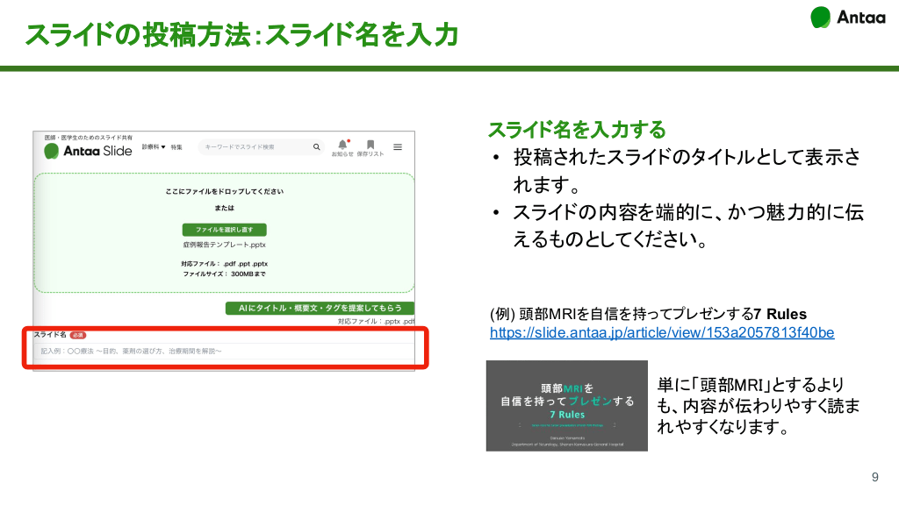The height and width of the screenshot is (505, 899).
Task: Click the 症例報告テンプレート.pptx file name
Action: (224, 245)
